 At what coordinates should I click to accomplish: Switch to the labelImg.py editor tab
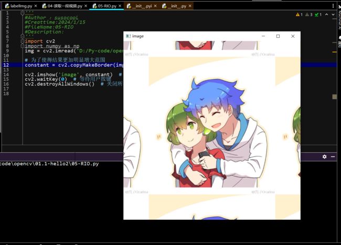click(19, 6)
